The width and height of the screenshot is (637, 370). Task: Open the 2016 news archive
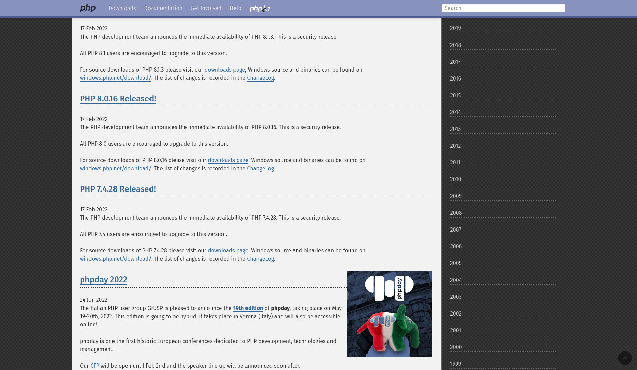[x=504, y=79]
